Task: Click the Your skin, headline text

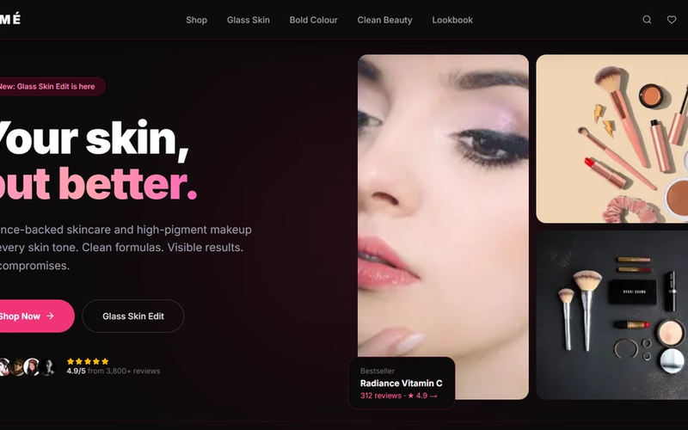Action: tap(95, 138)
